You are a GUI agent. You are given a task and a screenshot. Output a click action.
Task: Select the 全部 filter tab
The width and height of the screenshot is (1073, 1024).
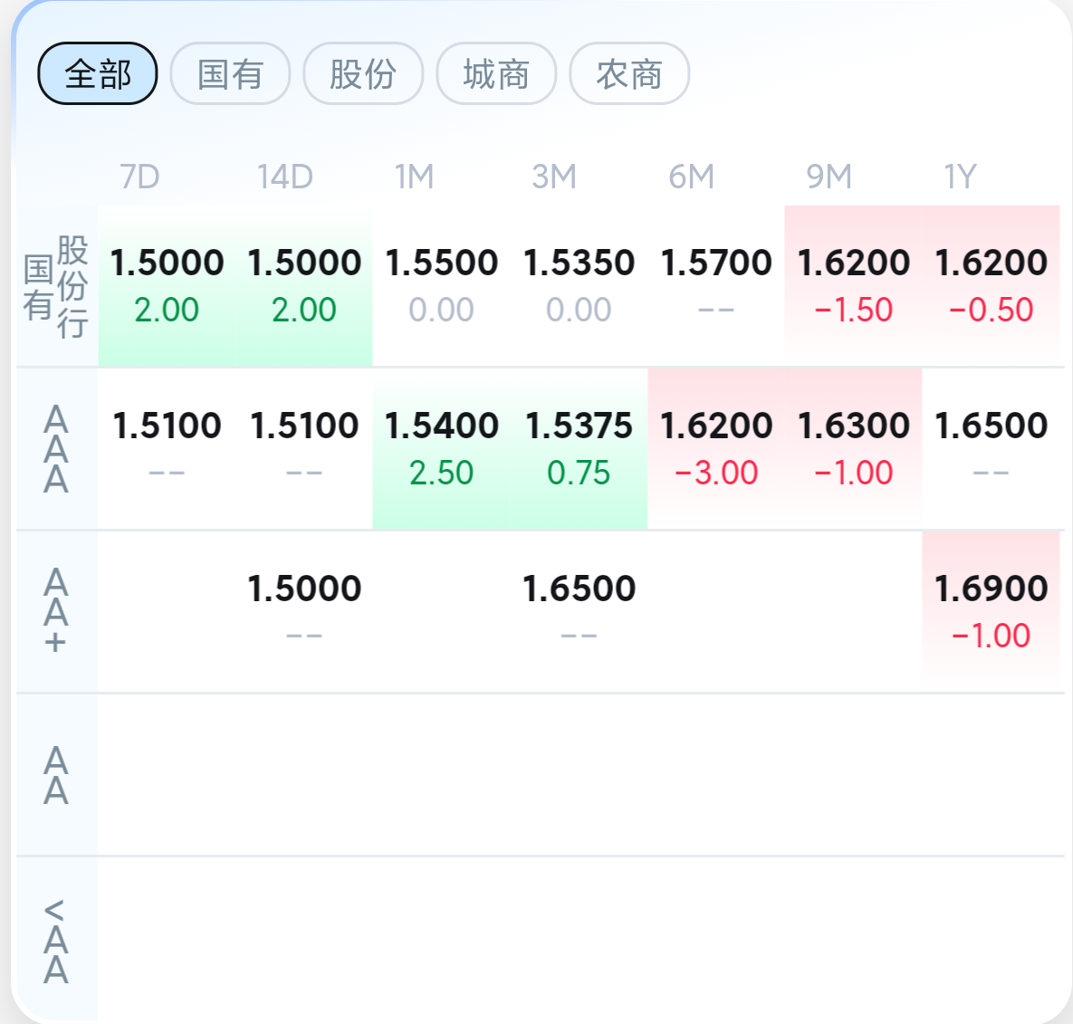pyautogui.click(x=97, y=74)
